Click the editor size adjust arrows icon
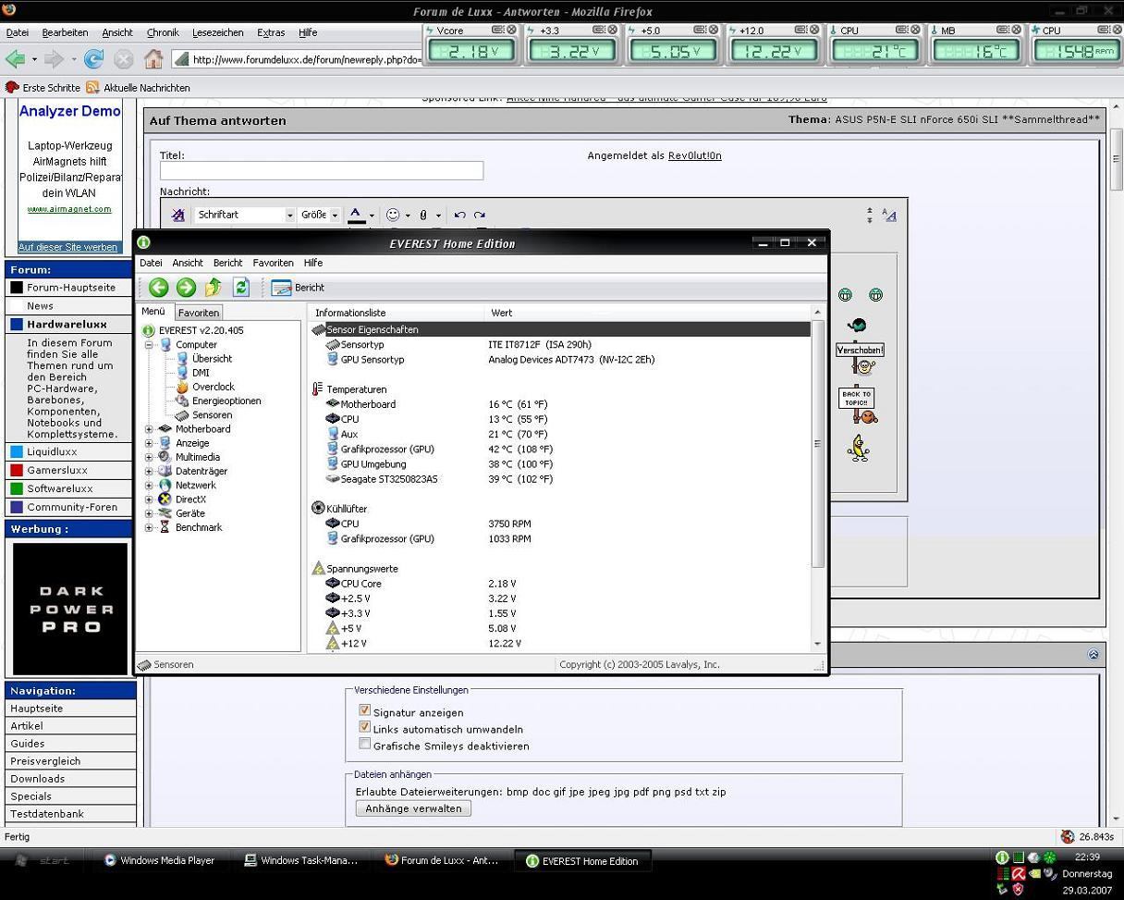Screen dimensions: 1124x900 (x=869, y=215)
